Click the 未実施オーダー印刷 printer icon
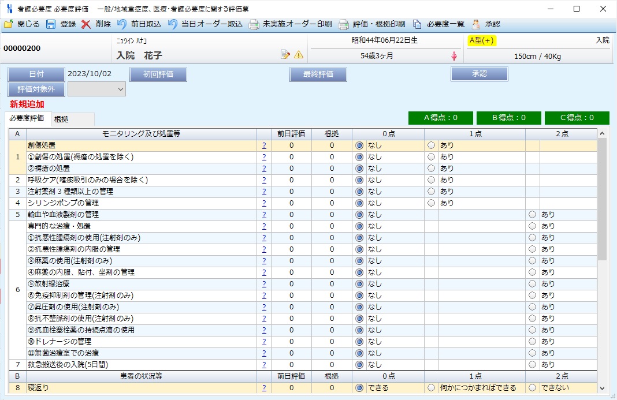617x400 pixels. 254,24
